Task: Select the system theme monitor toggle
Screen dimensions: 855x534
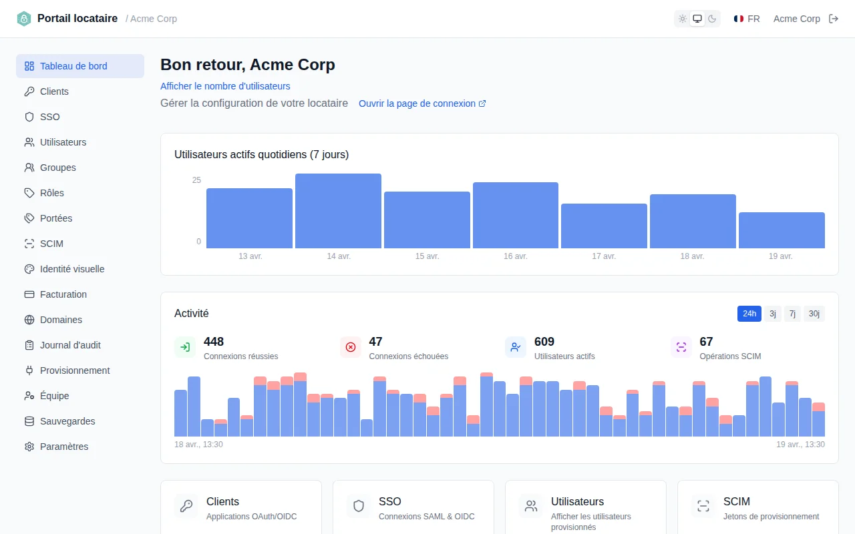Action: [697, 19]
